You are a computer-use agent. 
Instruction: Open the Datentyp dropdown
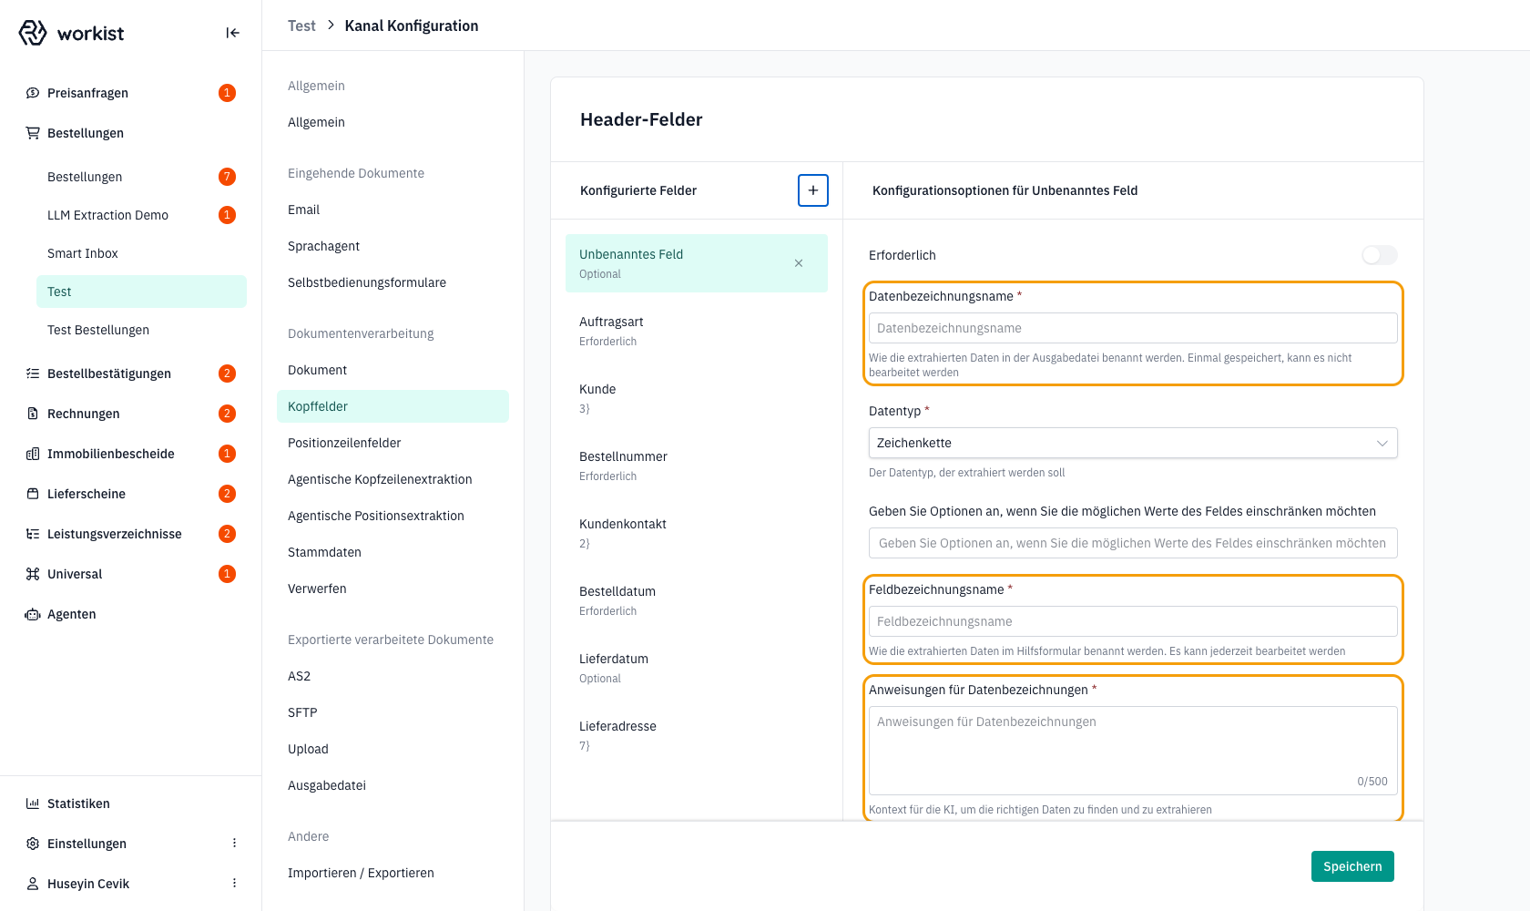1133,443
